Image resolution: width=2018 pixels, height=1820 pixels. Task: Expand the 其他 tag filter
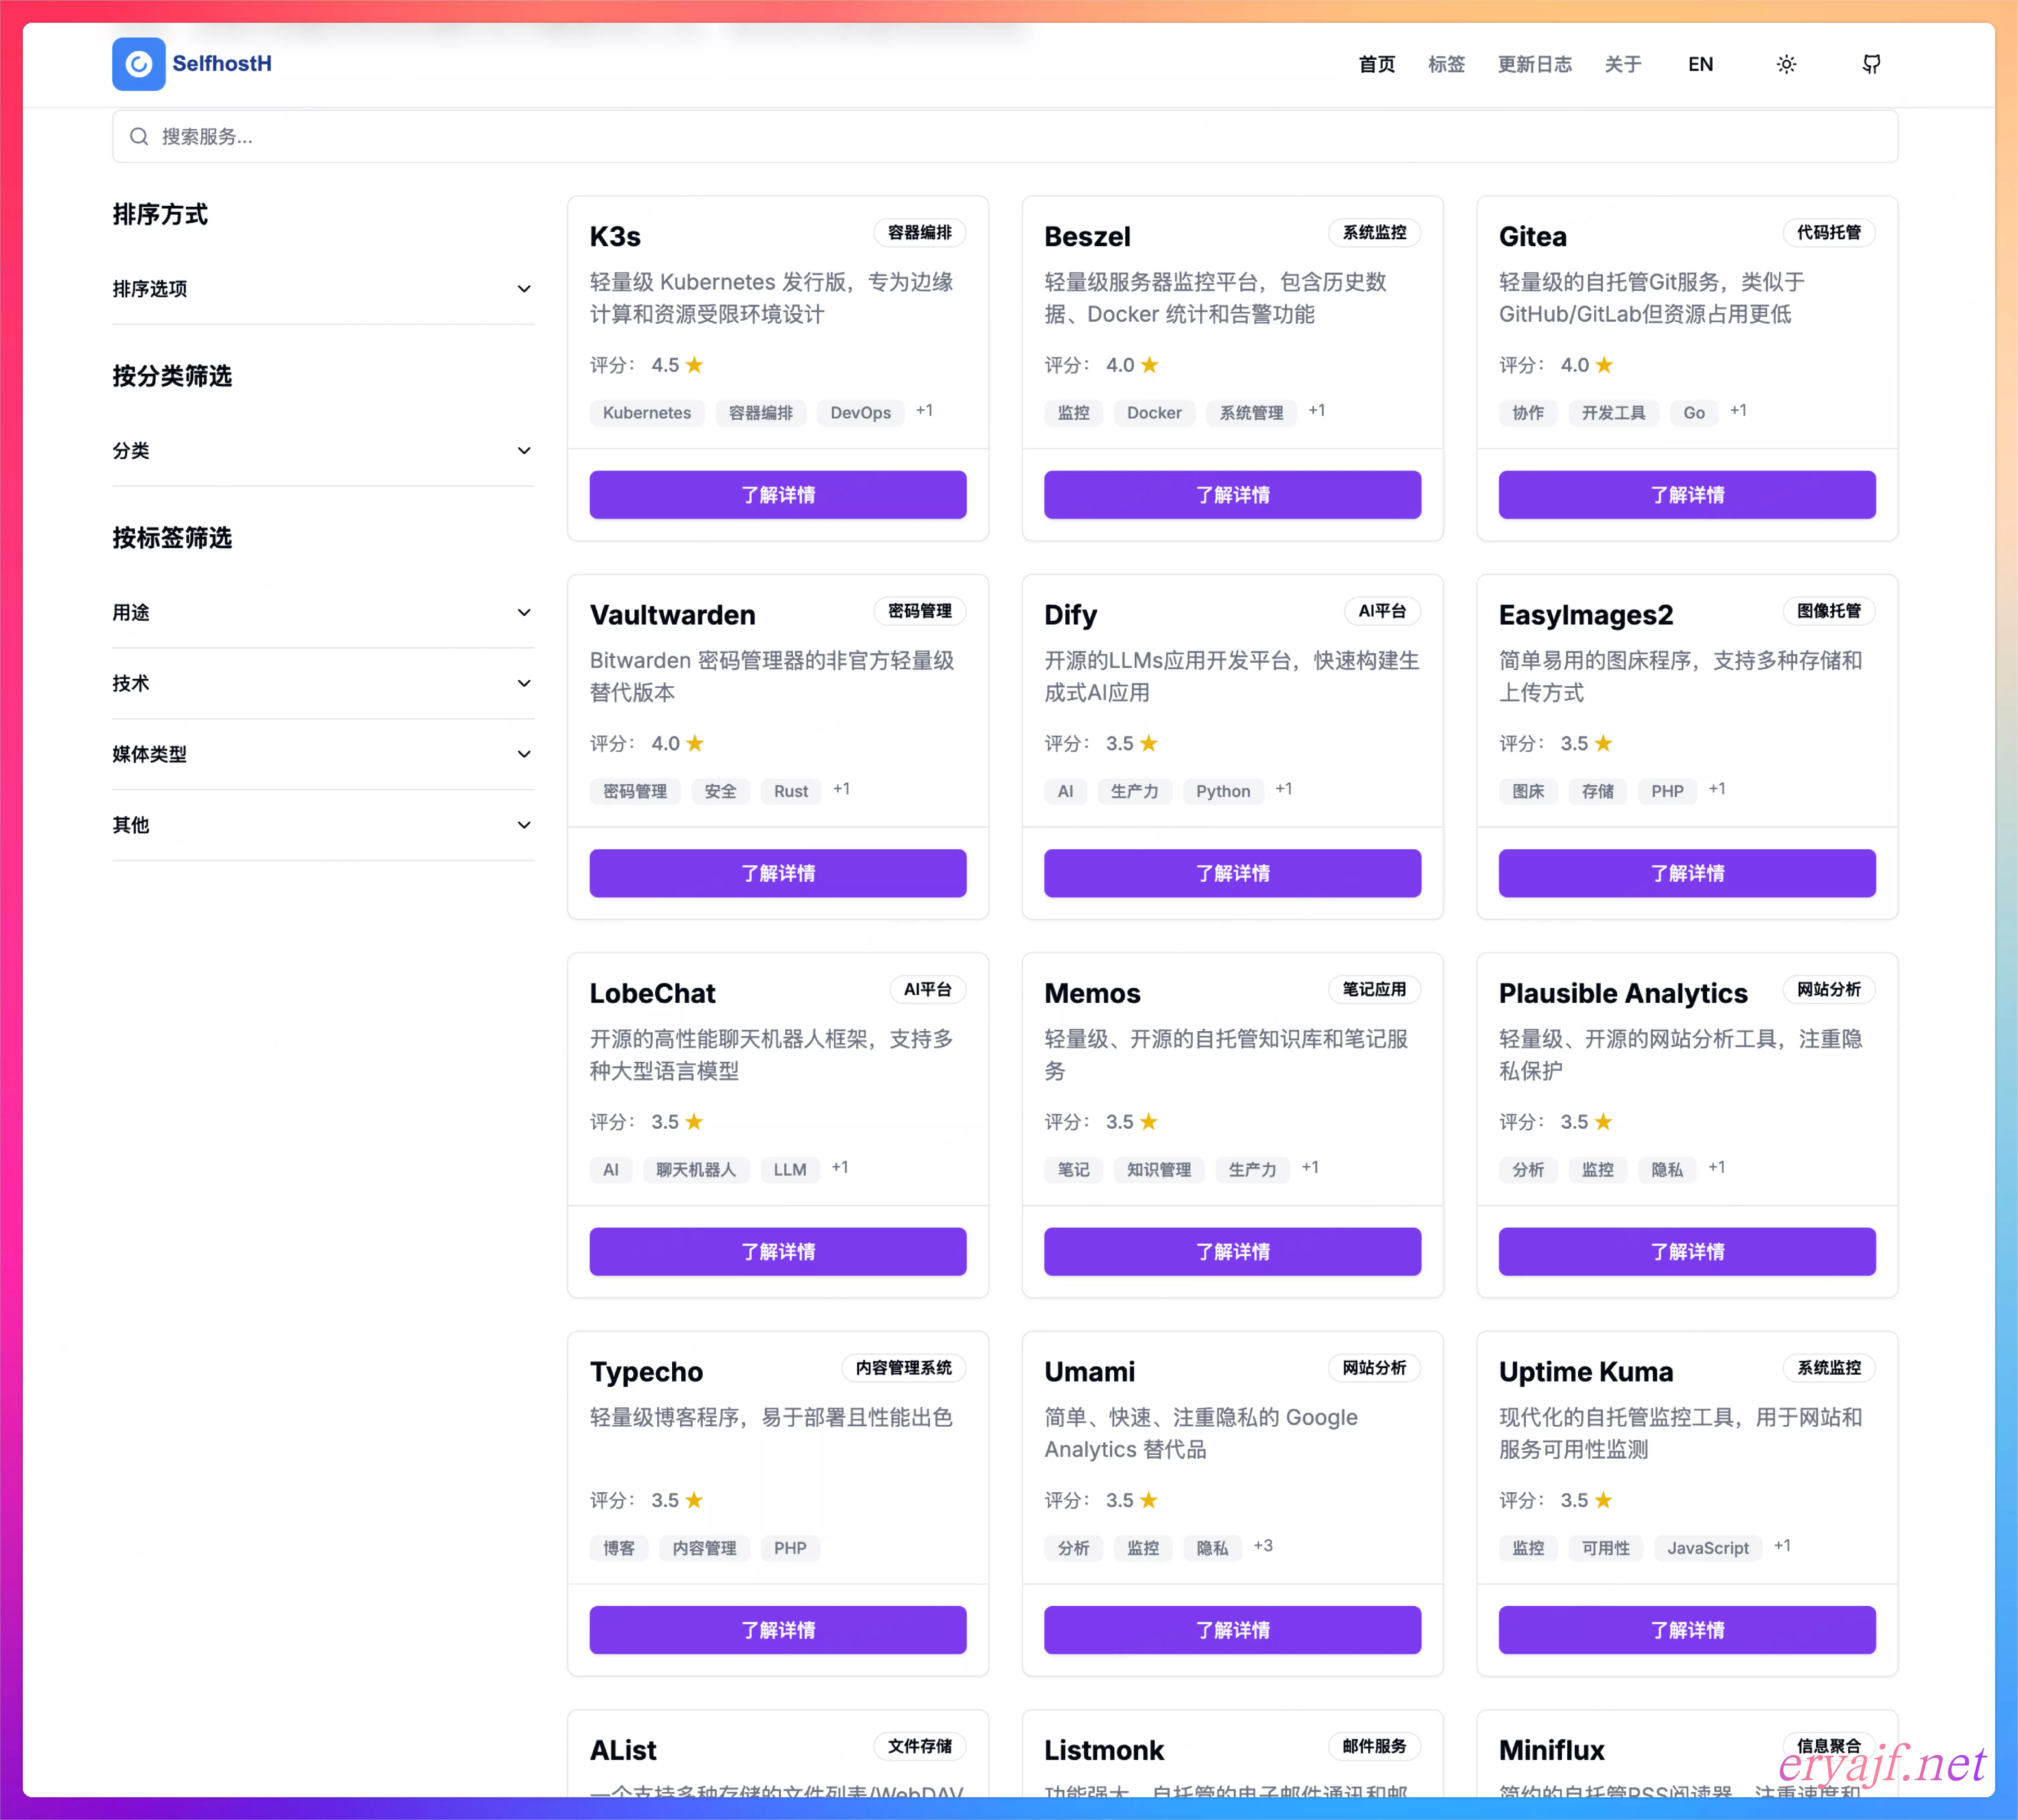pyautogui.click(x=323, y=825)
